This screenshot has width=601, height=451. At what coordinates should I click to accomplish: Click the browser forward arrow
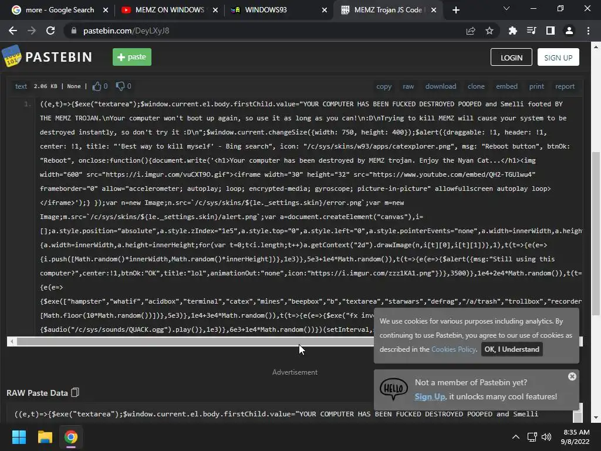32,31
